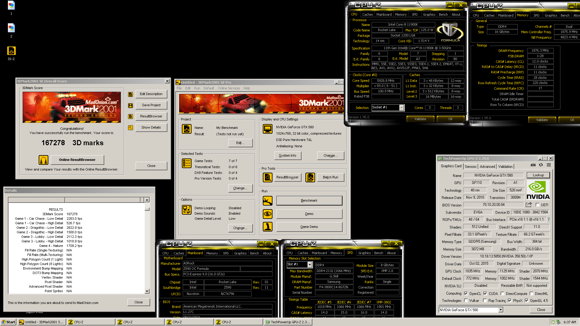580x326 pixels.
Task: Click Change button under Selected Tests
Action: tap(240, 188)
